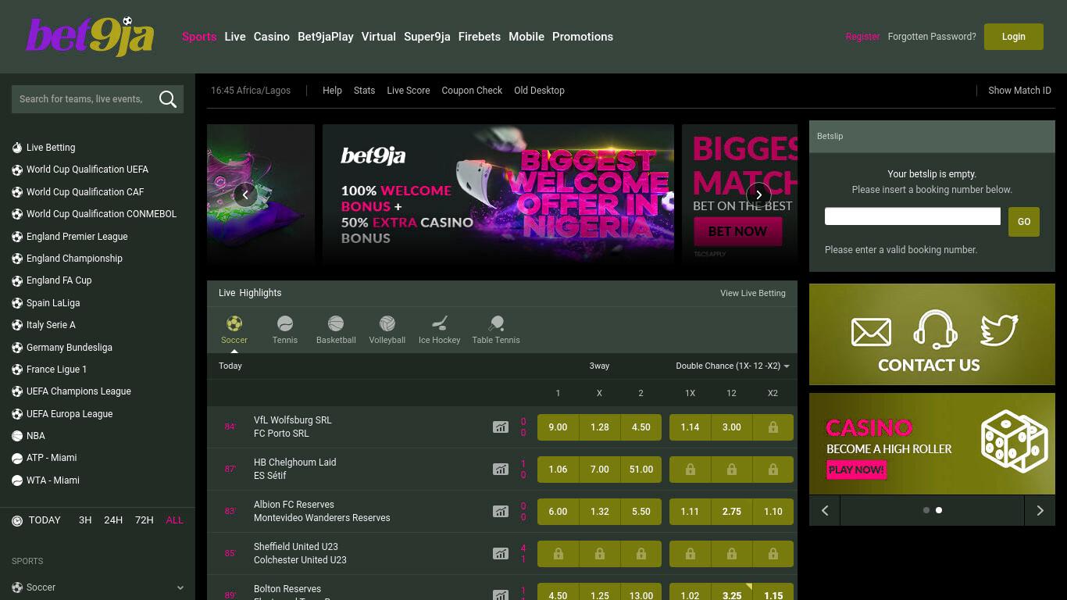Click the locked X2 odds for Wolfsburg SRL
The image size is (1067, 600).
pyautogui.click(x=773, y=427)
